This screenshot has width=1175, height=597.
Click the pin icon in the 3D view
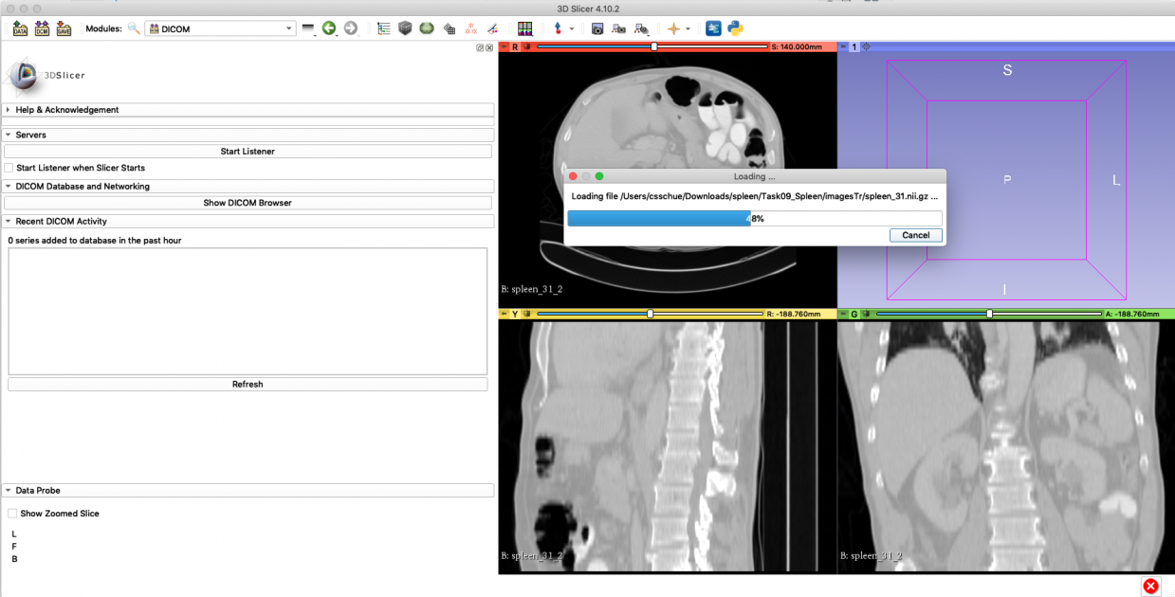click(x=844, y=46)
